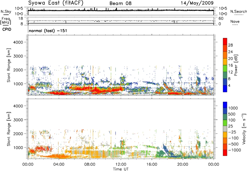
Task: Click the 'N.Sky' legend label
Action: point(6,11)
